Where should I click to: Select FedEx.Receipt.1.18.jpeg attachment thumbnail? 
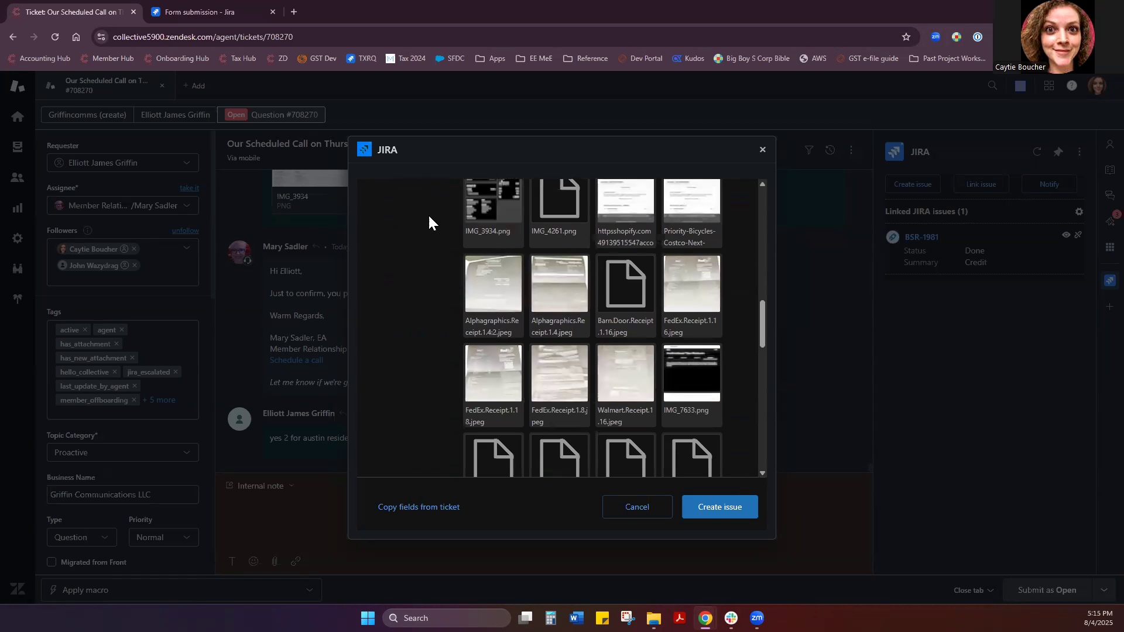pos(493,373)
